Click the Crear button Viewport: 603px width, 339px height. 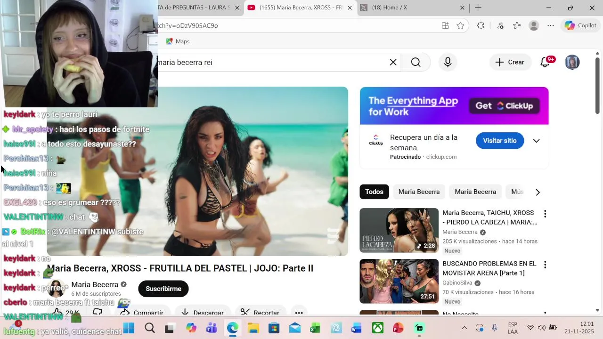click(x=510, y=62)
